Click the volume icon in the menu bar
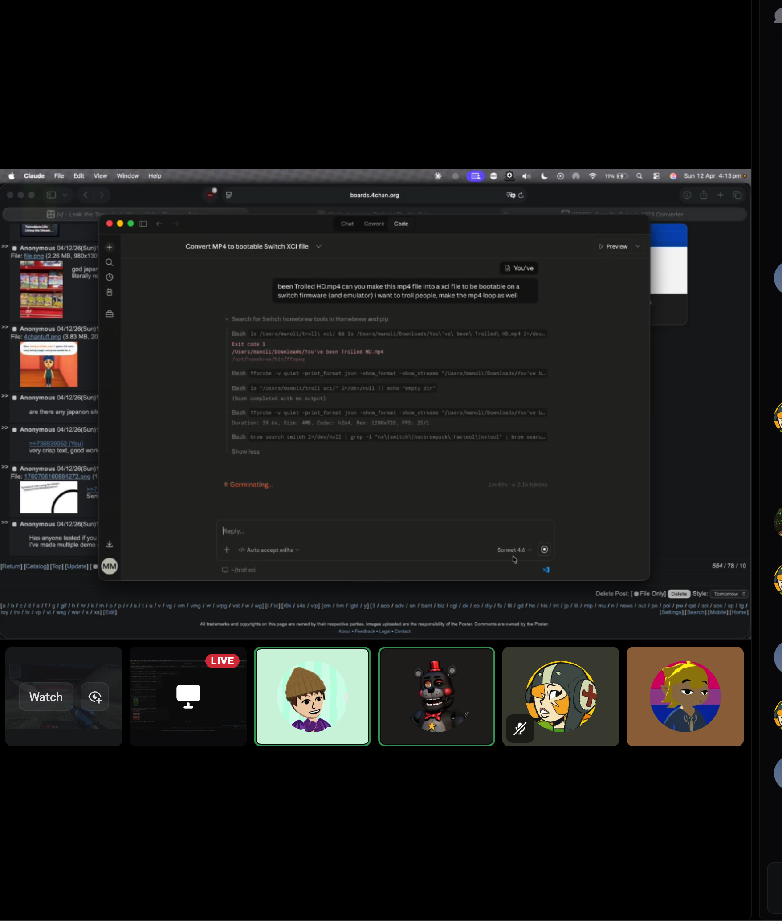The height and width of the screenshot is (921, 782). pos(526,176)
